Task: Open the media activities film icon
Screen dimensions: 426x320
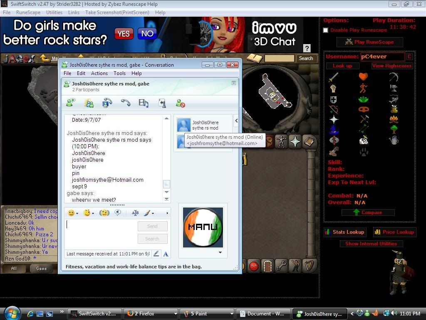Action: (x=144, y=103)
